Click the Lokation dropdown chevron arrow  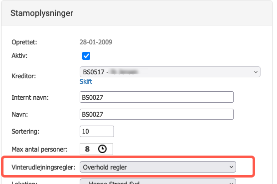(x=231, y=183)
